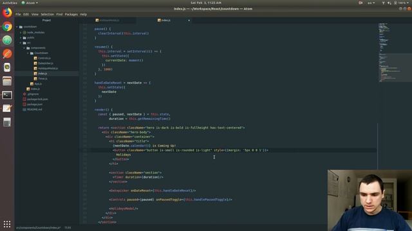Click the '<Timer duration={duration}/>' line
Screen dimensions: 412x231
click(138, 177)
